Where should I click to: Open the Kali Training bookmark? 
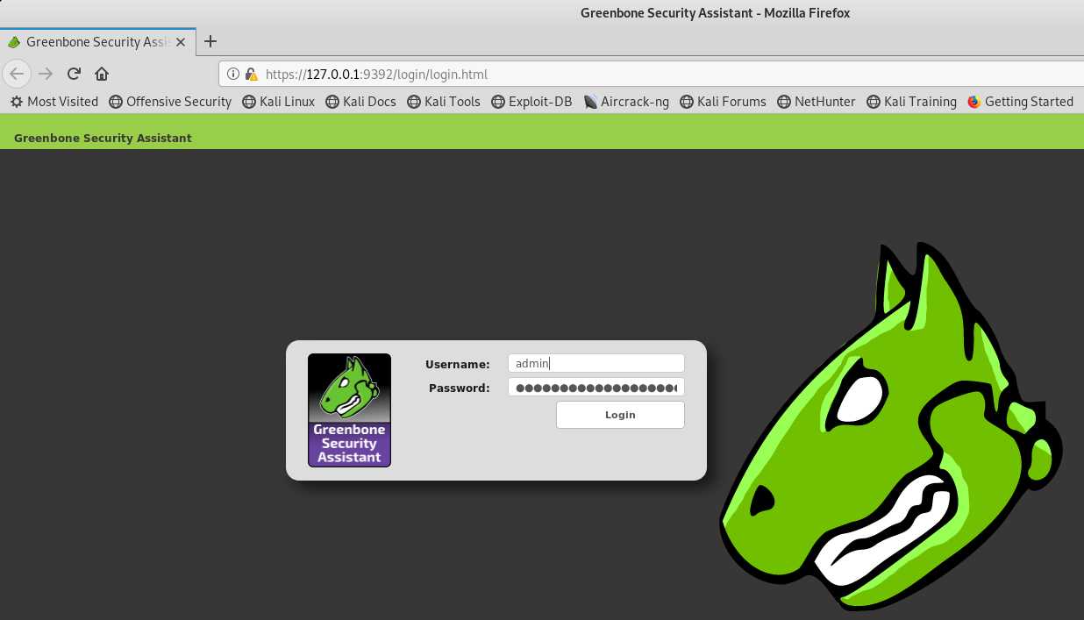tap(911, 102)
